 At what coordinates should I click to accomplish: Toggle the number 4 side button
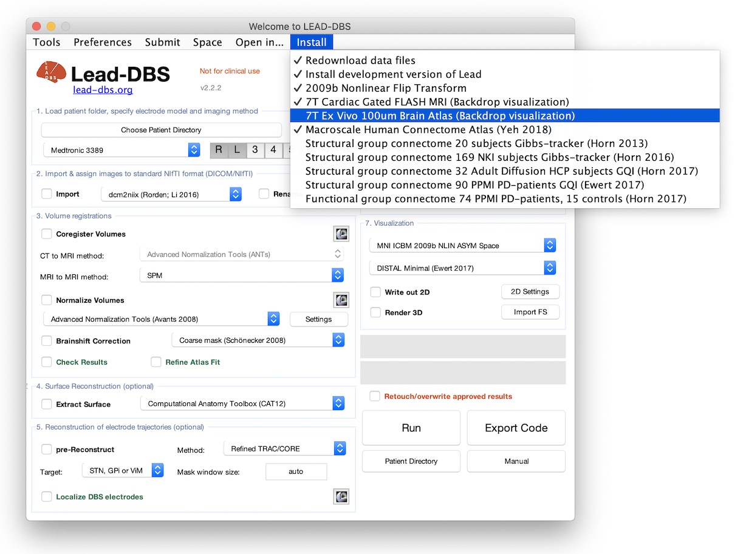273,150
